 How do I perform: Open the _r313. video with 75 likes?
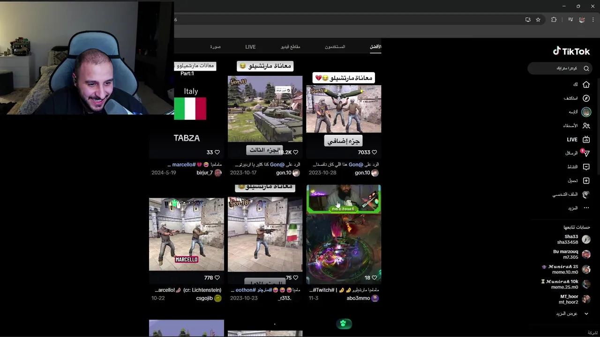pos(265,234)
